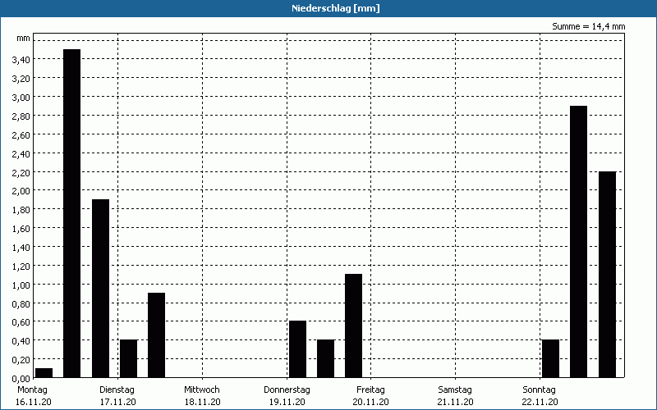Click the date 18.11.20
This screenshot has width=657, height=410.
202,402
